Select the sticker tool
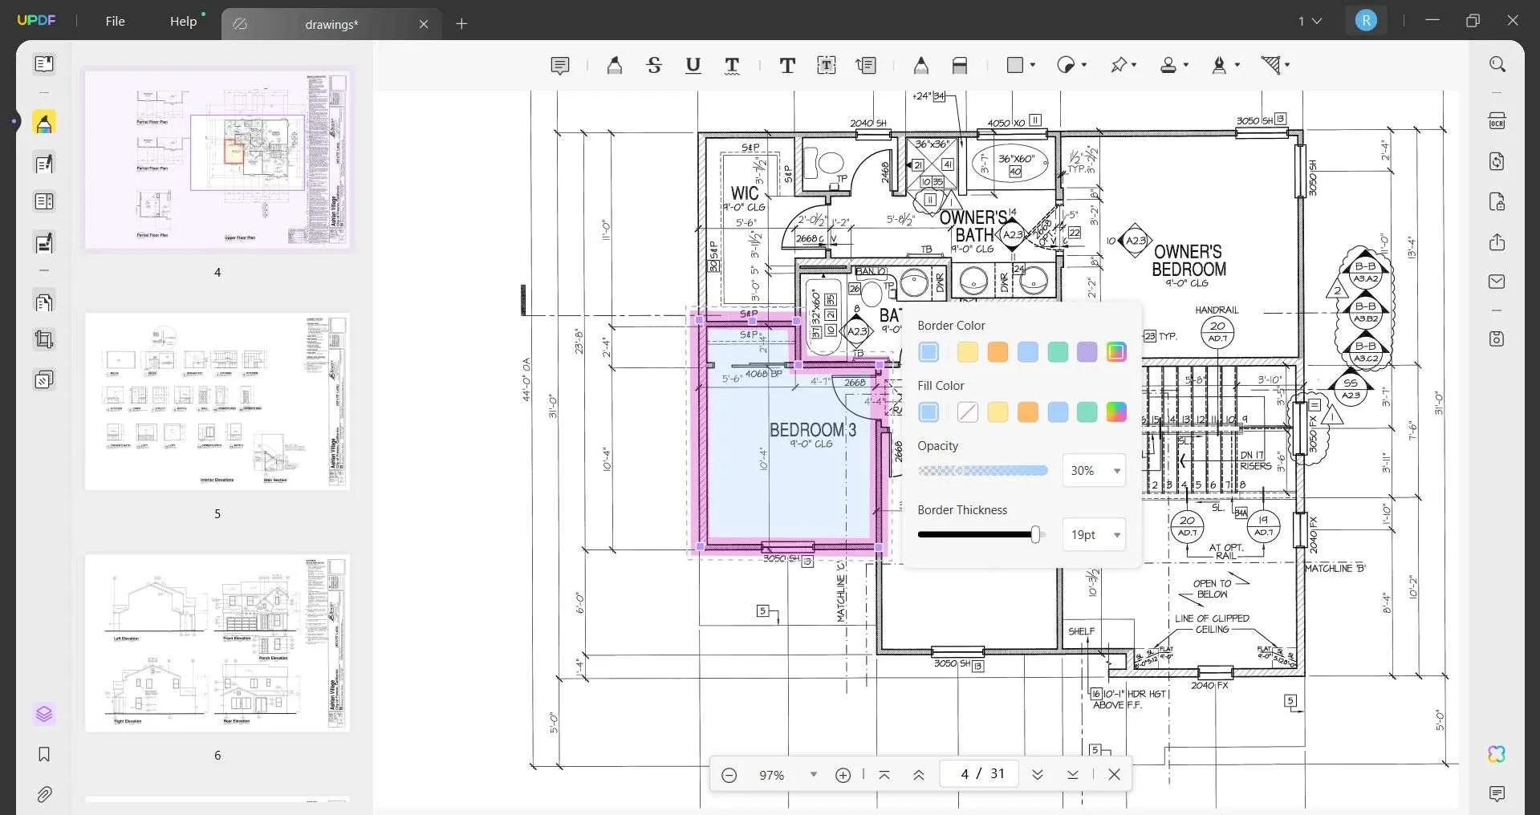Viewport: 1540px width, 815px height. (1066, 65)
